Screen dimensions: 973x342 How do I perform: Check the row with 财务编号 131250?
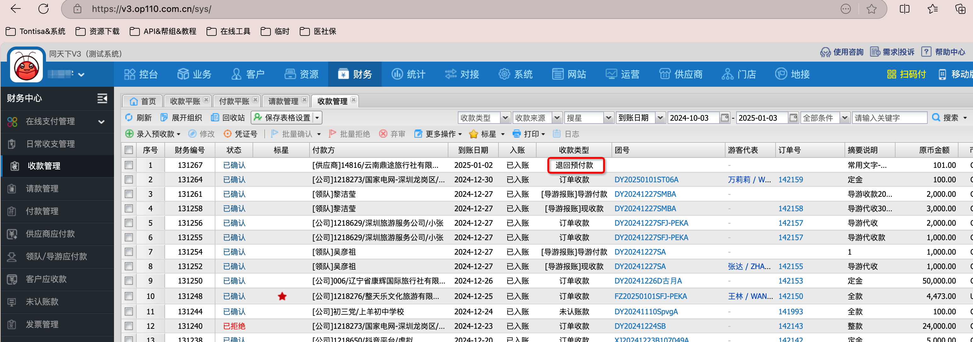129,281
